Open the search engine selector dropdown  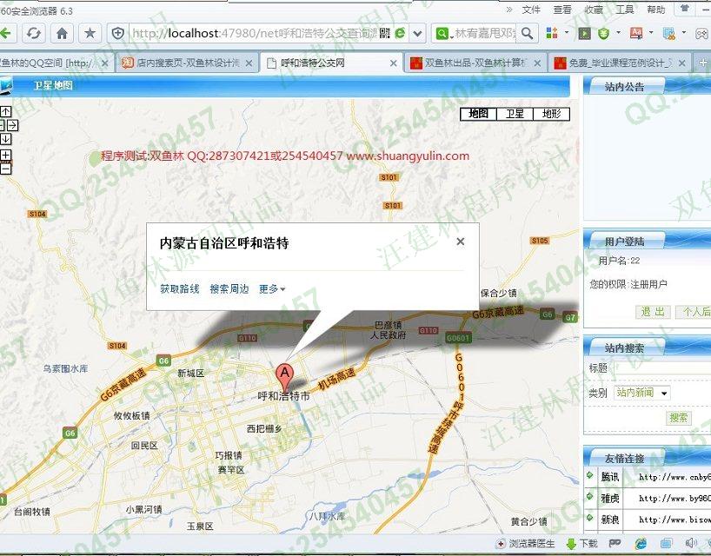click(x=442, y=34)
